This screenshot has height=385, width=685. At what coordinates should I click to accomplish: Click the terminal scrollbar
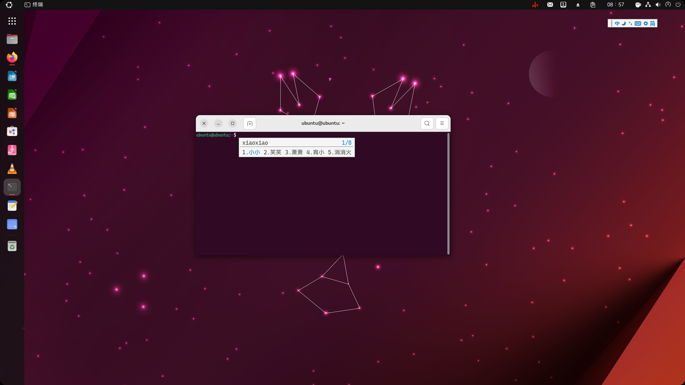coord(448,194)
